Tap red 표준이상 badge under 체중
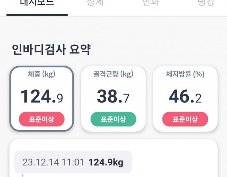Screen dimensions: 227x177 click(41, 119)
